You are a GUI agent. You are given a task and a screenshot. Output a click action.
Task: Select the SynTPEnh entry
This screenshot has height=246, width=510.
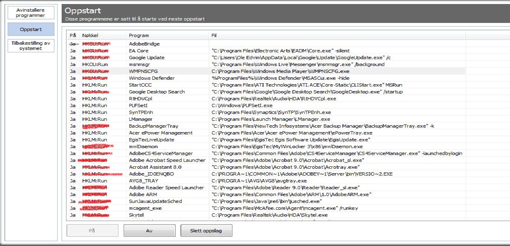(x=141, y=112)
